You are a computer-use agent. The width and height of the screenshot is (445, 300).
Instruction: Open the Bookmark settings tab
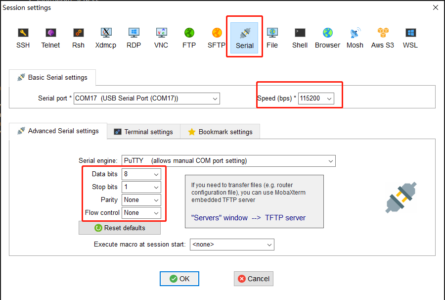220,132
